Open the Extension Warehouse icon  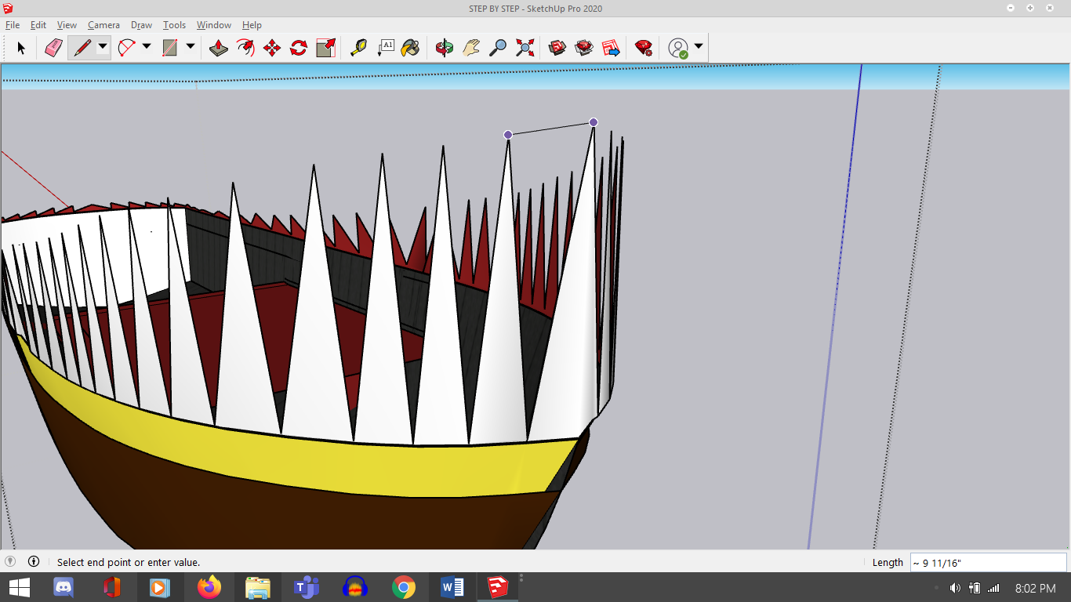[584, 48]
